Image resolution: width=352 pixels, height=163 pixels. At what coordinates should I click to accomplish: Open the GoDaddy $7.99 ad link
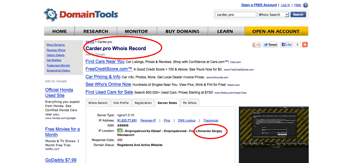(x=61, y=160)
